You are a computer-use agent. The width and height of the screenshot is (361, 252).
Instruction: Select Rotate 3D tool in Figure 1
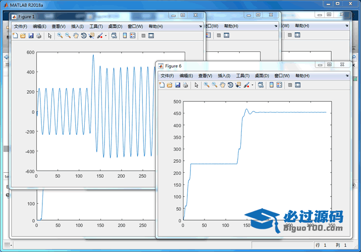point(84,36)
